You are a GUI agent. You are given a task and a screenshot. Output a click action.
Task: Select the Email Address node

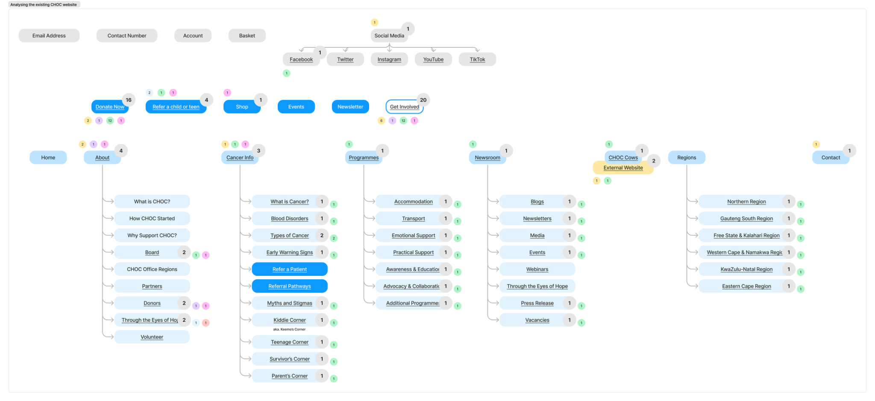[x=49, y=35]
